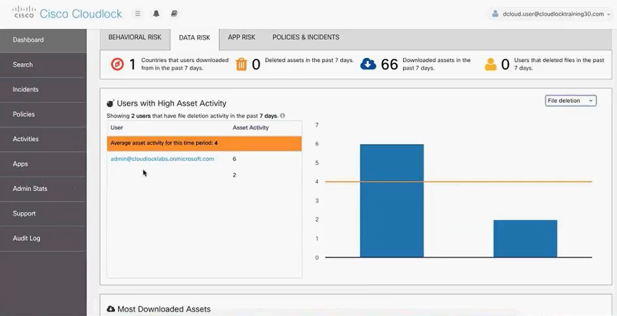Click the user avatar icon in header
The image size is (617, 316).
495,14
